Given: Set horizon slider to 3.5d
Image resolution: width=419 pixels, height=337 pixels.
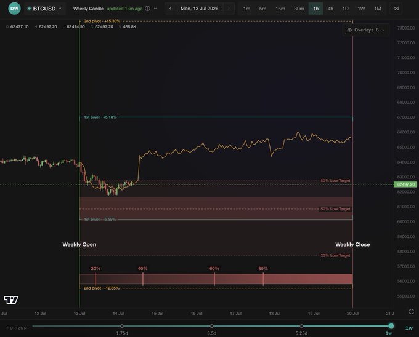Looking at the screenshot, I should click(x=211, y=326).
